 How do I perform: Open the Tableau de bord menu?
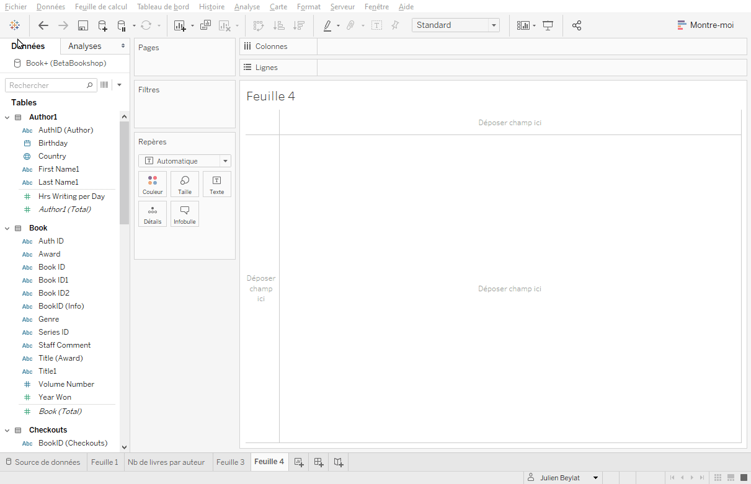click(x=163, y=7)
